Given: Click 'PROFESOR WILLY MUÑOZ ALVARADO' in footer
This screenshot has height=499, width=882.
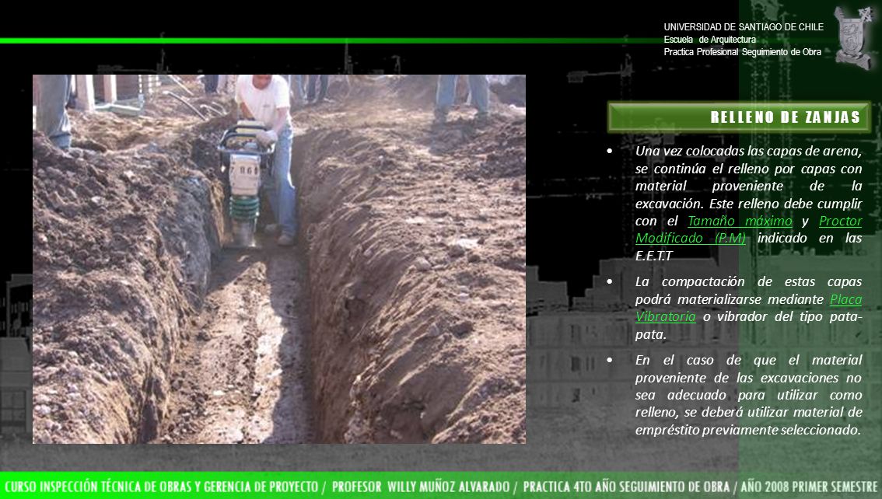Looking at the screenshot, I should 421,487.
